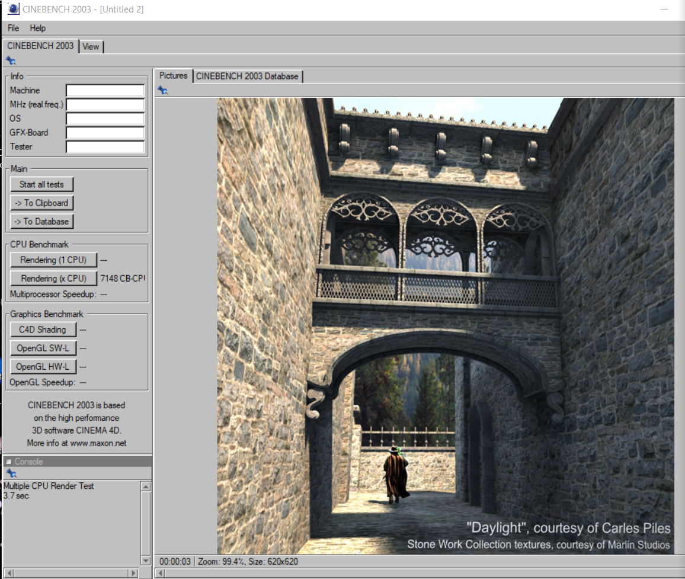The image size is (685, 579).
Task: Click the rendered Daylight picture
Action: [x=446, y=326]
